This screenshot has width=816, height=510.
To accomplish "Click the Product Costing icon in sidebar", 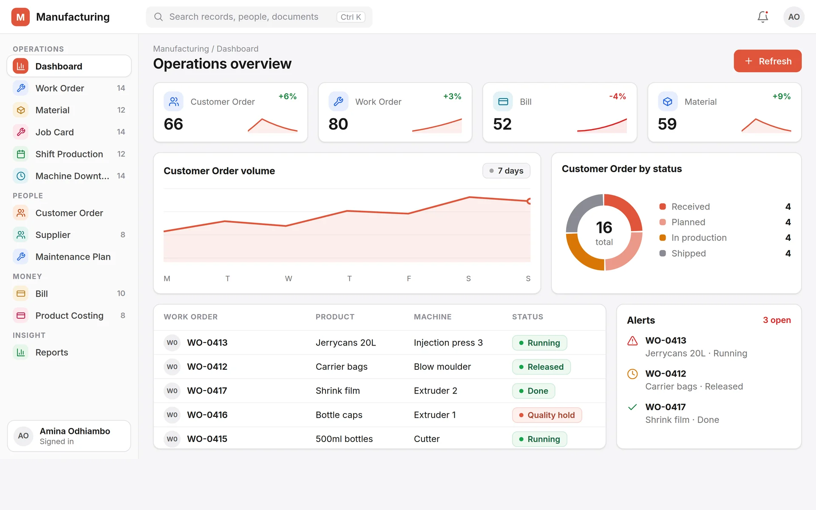I will (21, 315).
